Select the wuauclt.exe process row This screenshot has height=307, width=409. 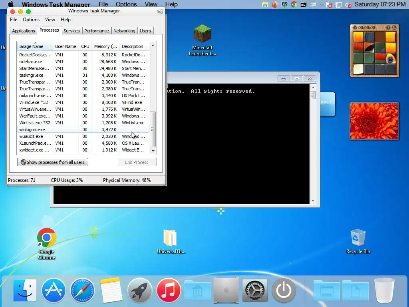[83, 136]
